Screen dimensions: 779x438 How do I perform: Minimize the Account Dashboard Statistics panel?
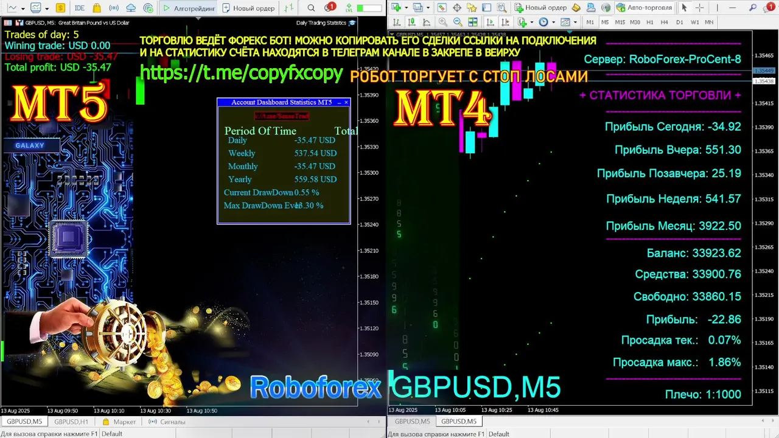(339, 102)
